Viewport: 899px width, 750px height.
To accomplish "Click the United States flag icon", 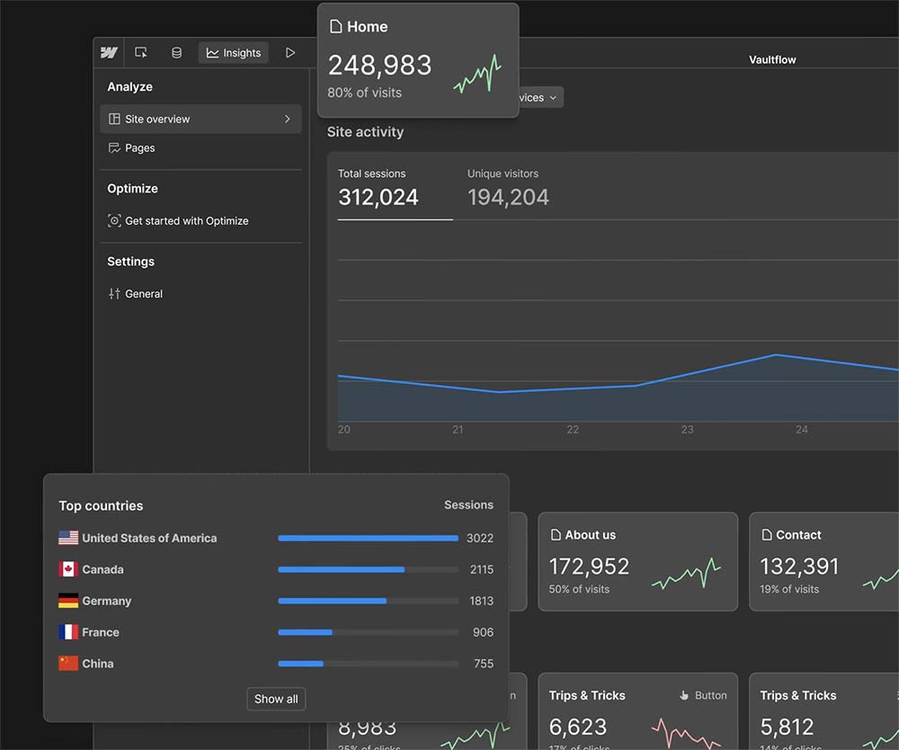I will [x=68, y=538].
